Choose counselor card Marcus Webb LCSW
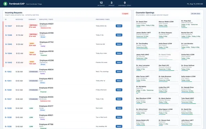Viewport: 206px width, 129px height. coord(168,23)
